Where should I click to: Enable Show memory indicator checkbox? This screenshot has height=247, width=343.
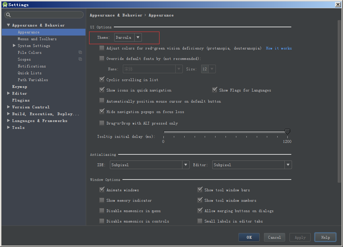(x=102, y=200)
